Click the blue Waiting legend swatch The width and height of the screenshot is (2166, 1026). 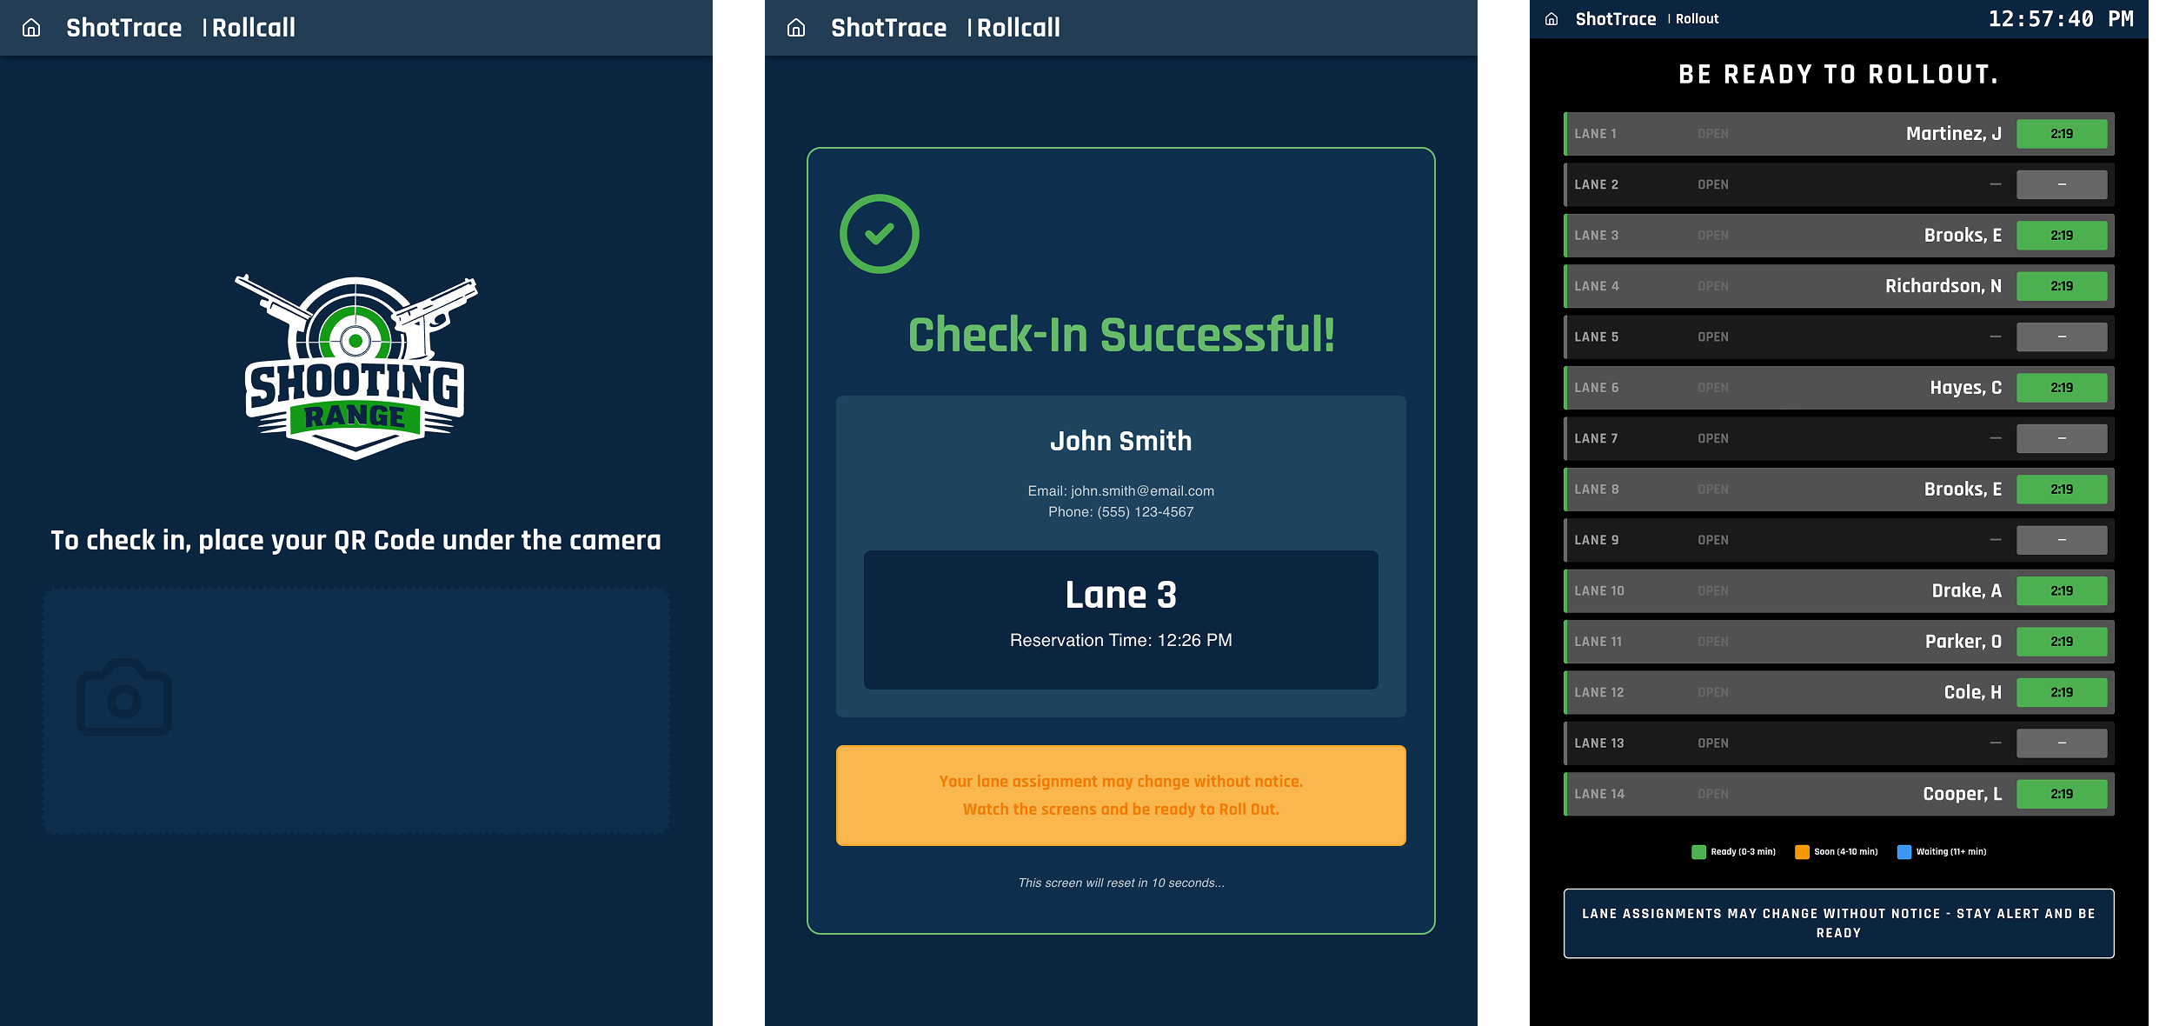pyautogui.click(x=1904, y=852)
